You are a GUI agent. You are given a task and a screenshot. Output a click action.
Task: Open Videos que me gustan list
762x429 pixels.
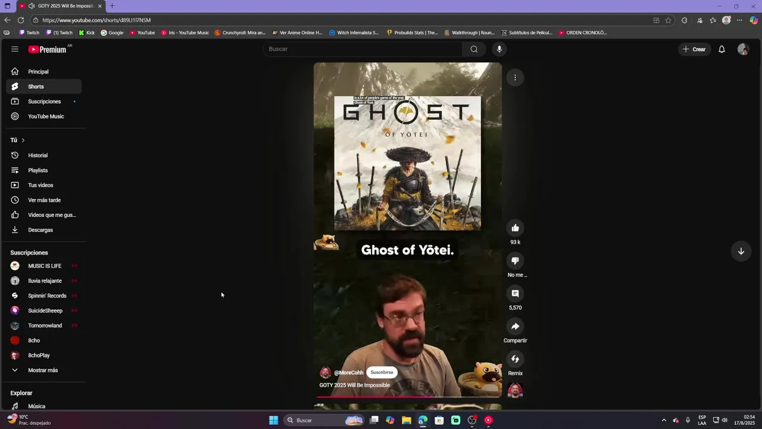(44, 215)
